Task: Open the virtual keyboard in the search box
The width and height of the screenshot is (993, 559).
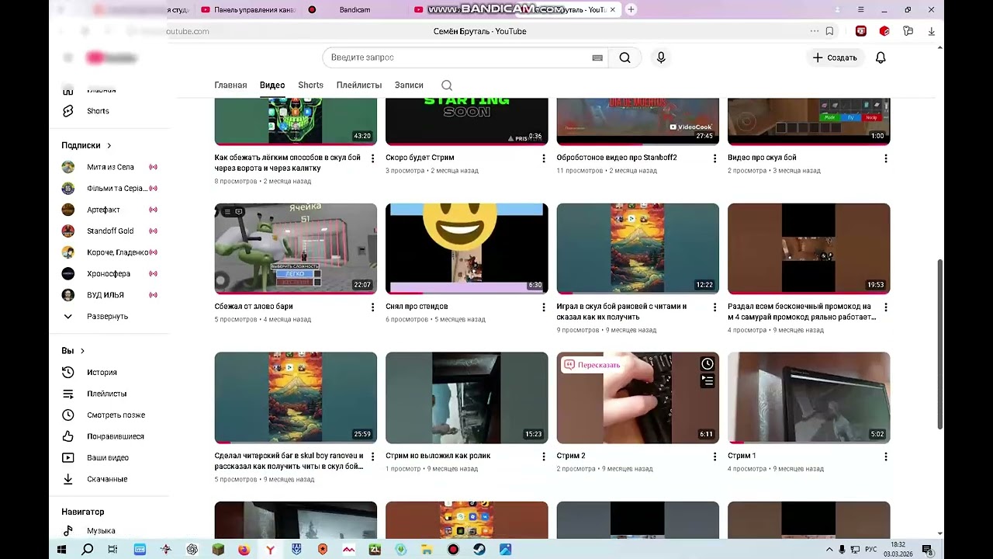Action: point(597,57)
